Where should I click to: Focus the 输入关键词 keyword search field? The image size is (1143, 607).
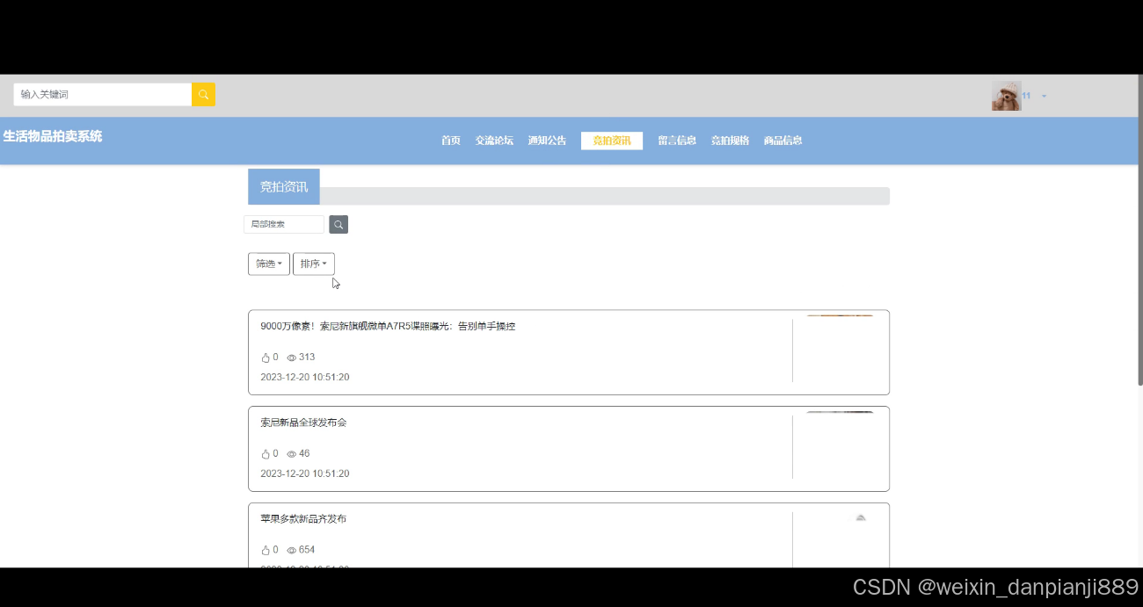tap(103, 94)
